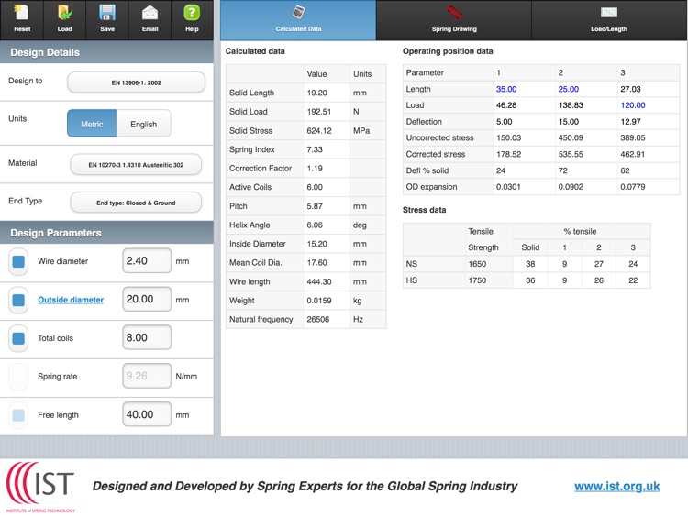688x516 pixels.
Task: Open the End type Closed & Ground selector
Action: click(x=136, y=203)
